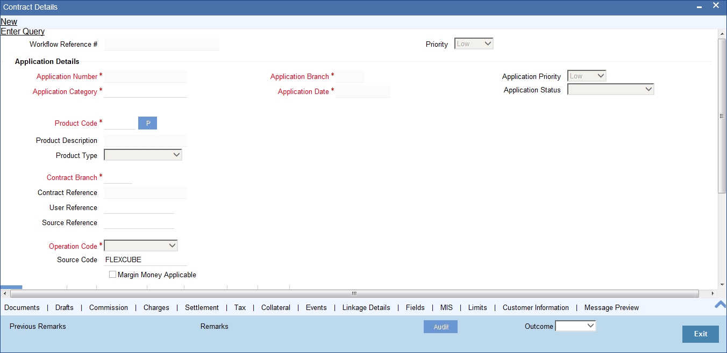The height and width of the screenshot is (353, 727).
Task: Click the Application Number field
Action: tap(145, 76)
